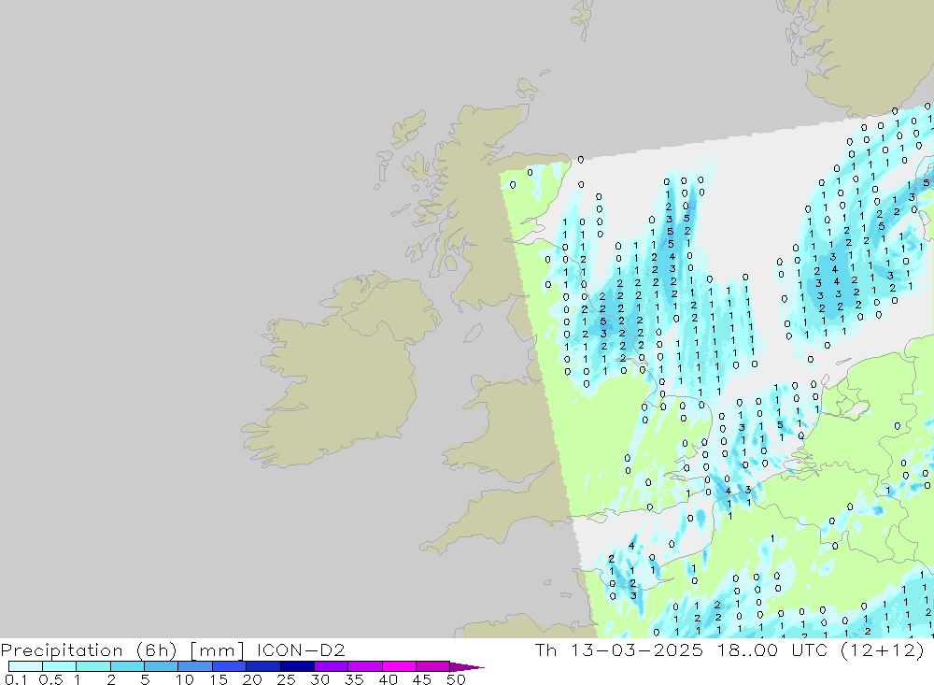The image size is (934, 685).
Task: Click the legend swatch between 0.5 and 1
Action: (x=60, y=666)
